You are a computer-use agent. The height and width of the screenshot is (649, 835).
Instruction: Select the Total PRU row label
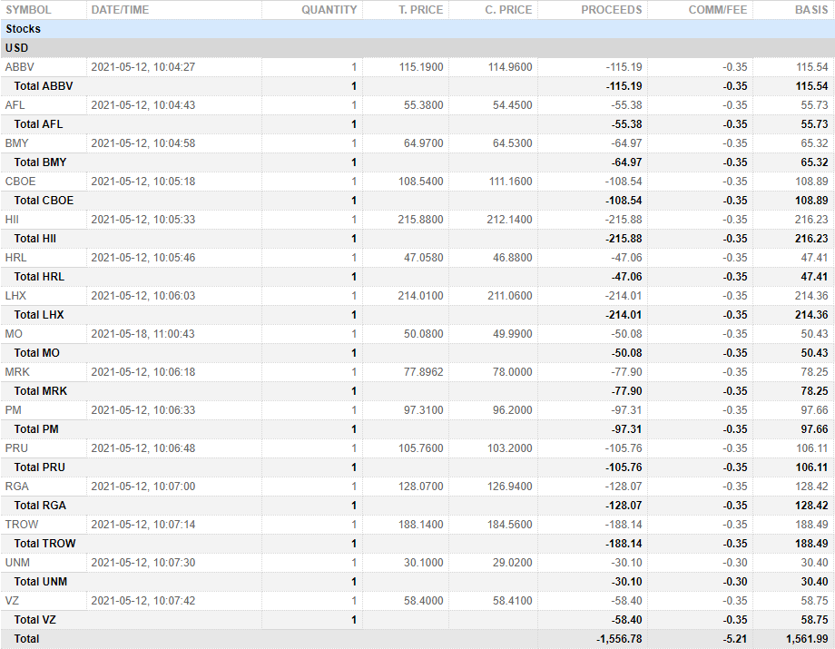(39, 468)
